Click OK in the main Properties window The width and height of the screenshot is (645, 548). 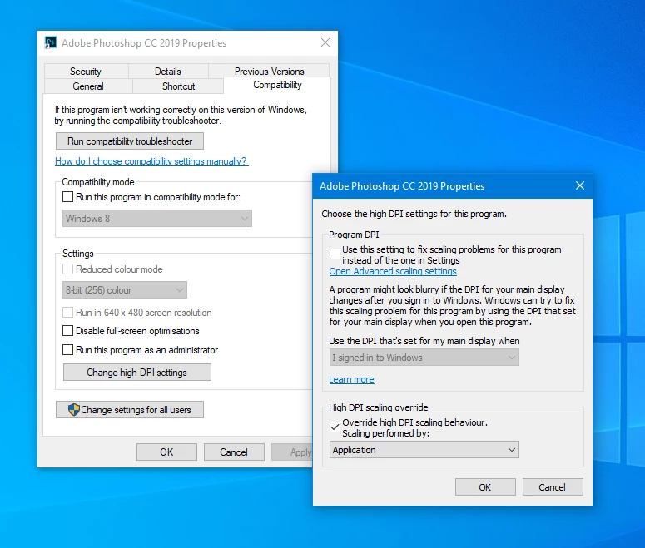[x=166, y=452]
